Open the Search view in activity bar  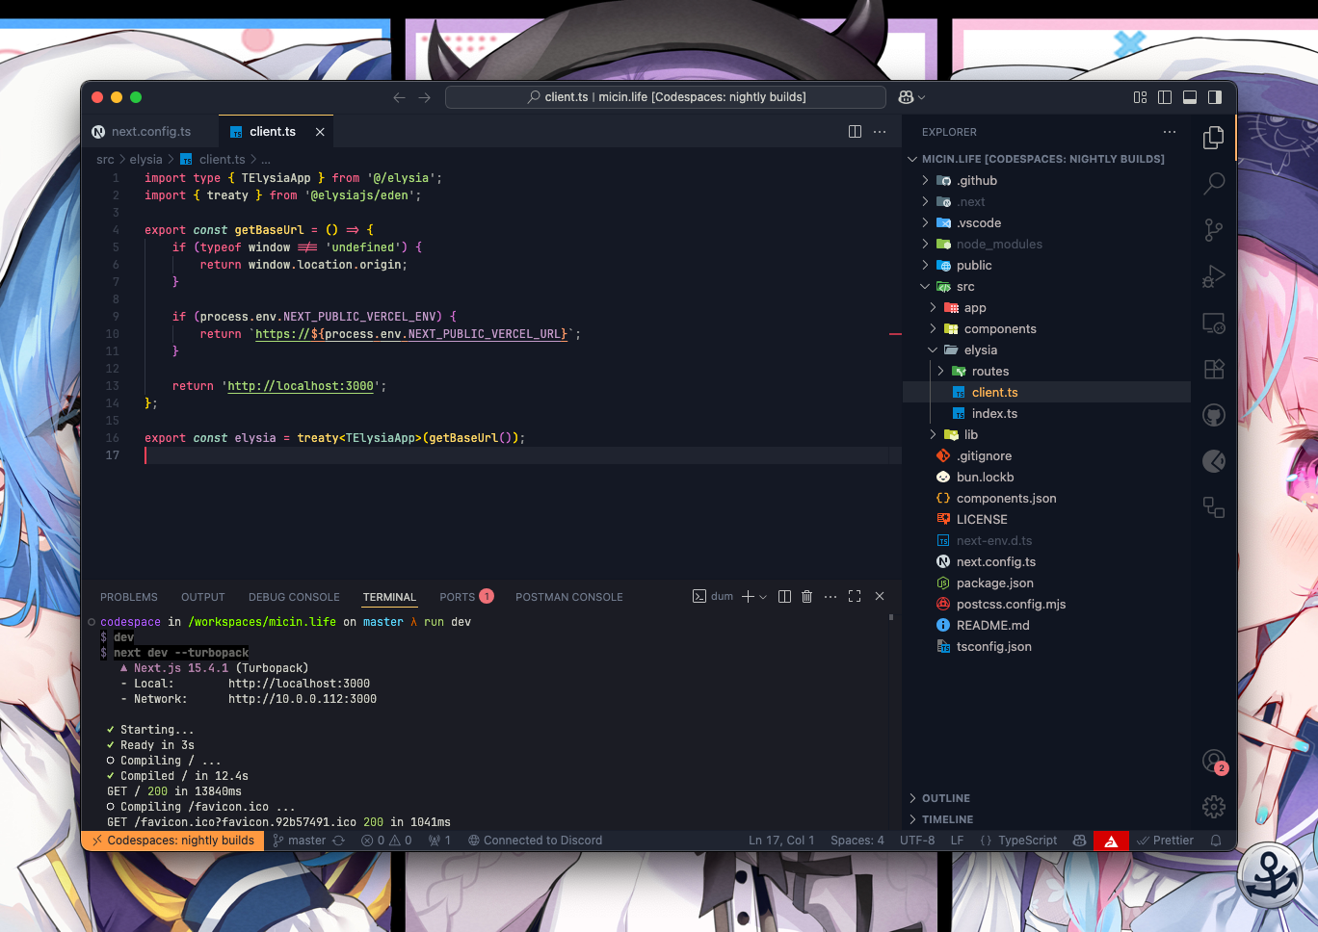tap(1214, 183)
